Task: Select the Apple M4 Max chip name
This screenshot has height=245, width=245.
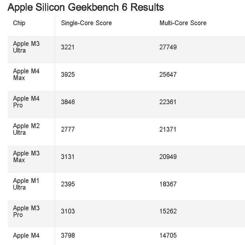Action: tap(26, 74)
